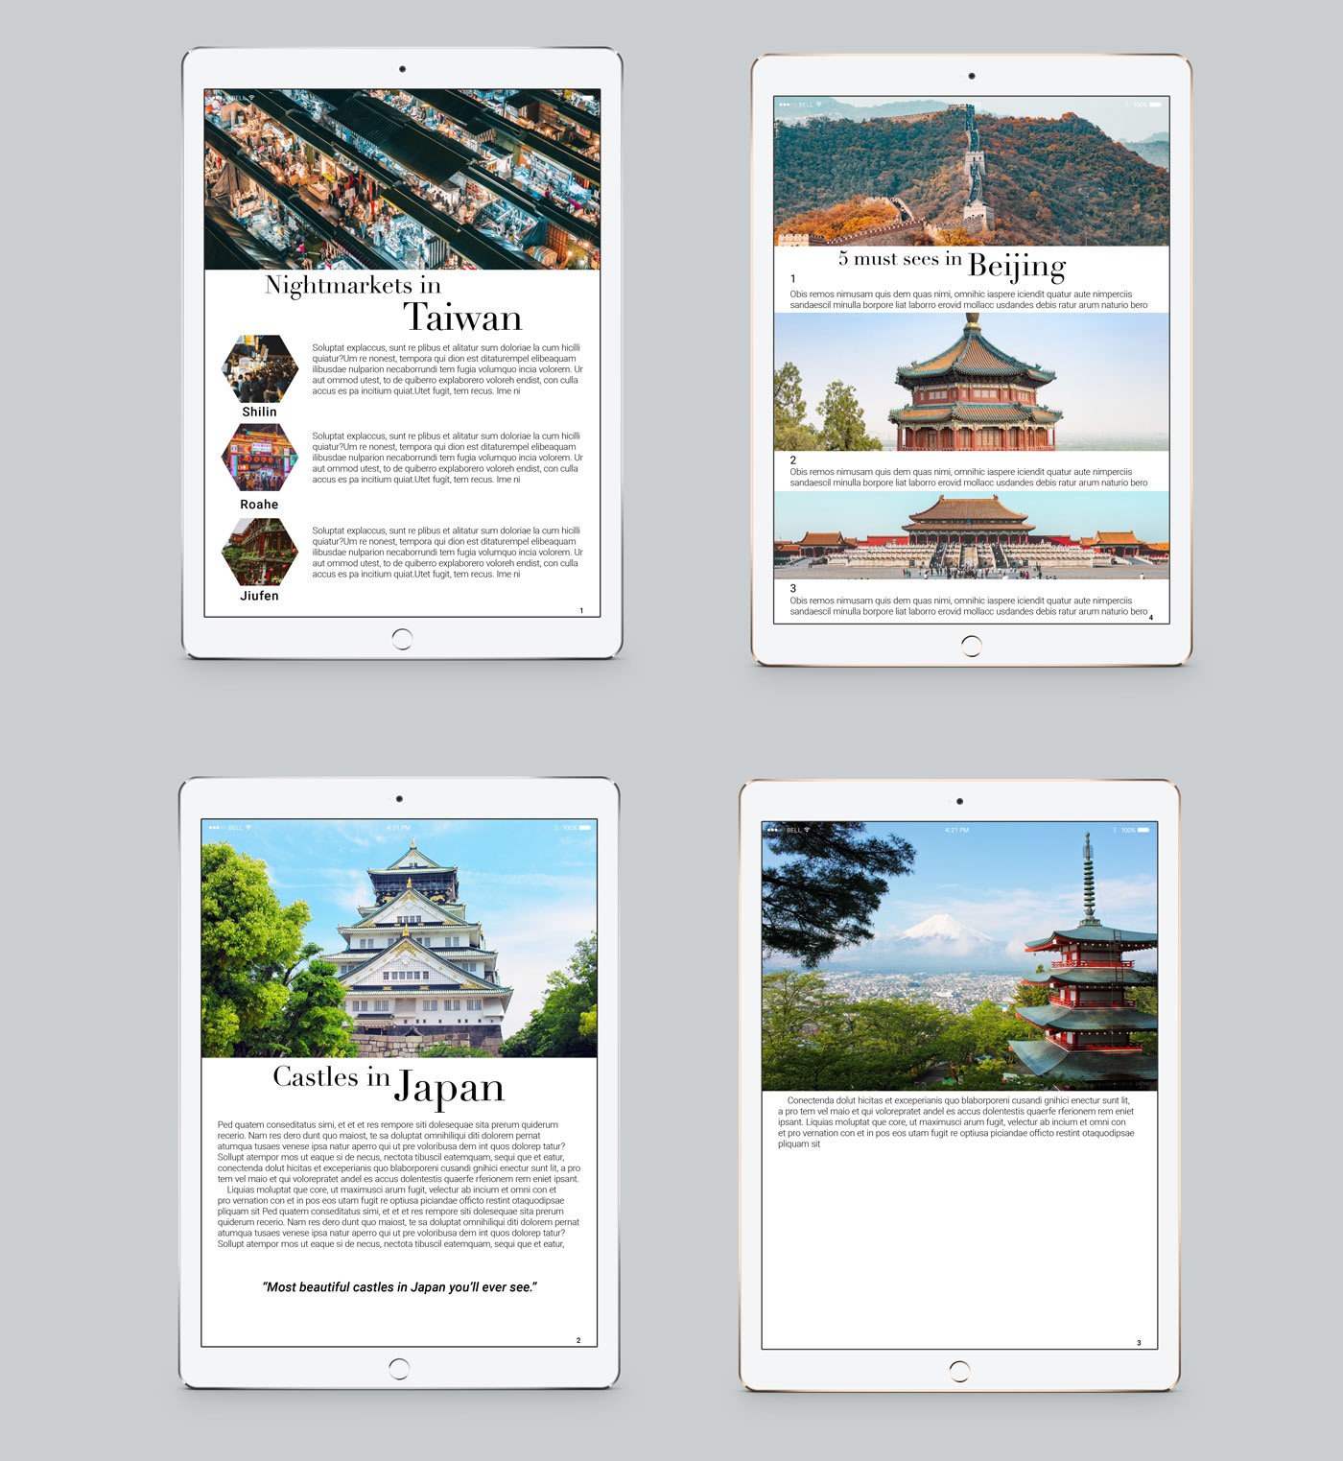Select the Forbidden City courtyard photo
The width and height of the screenshot is (1343, 1461).
(972, 535)
